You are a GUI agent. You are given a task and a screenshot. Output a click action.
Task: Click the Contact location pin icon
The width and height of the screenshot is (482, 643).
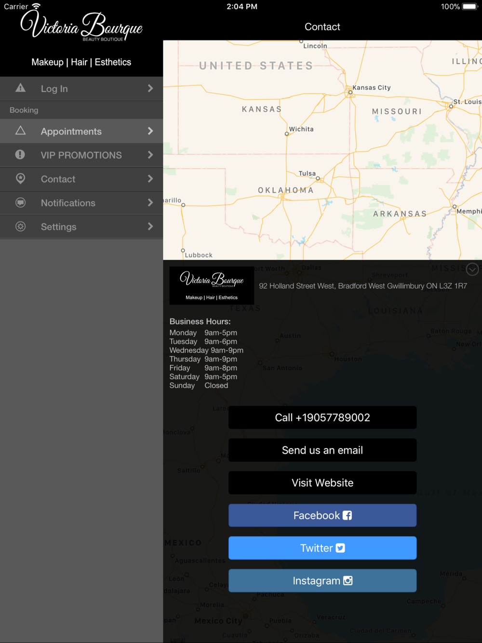tap(20, 178)
